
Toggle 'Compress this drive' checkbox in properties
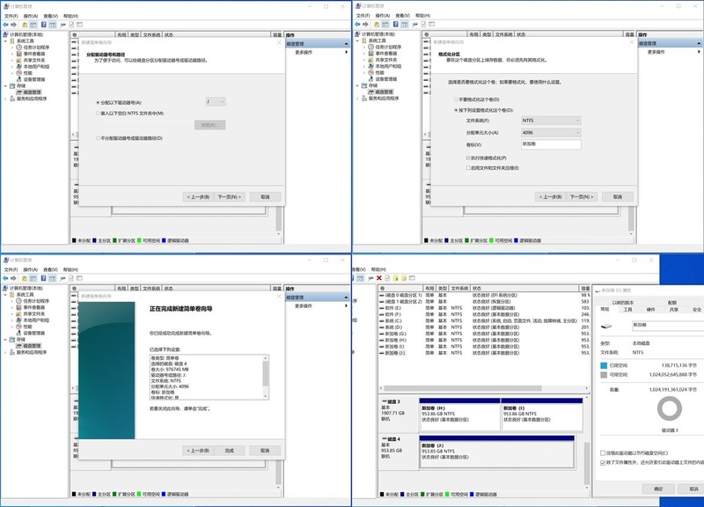pos(603,453)
